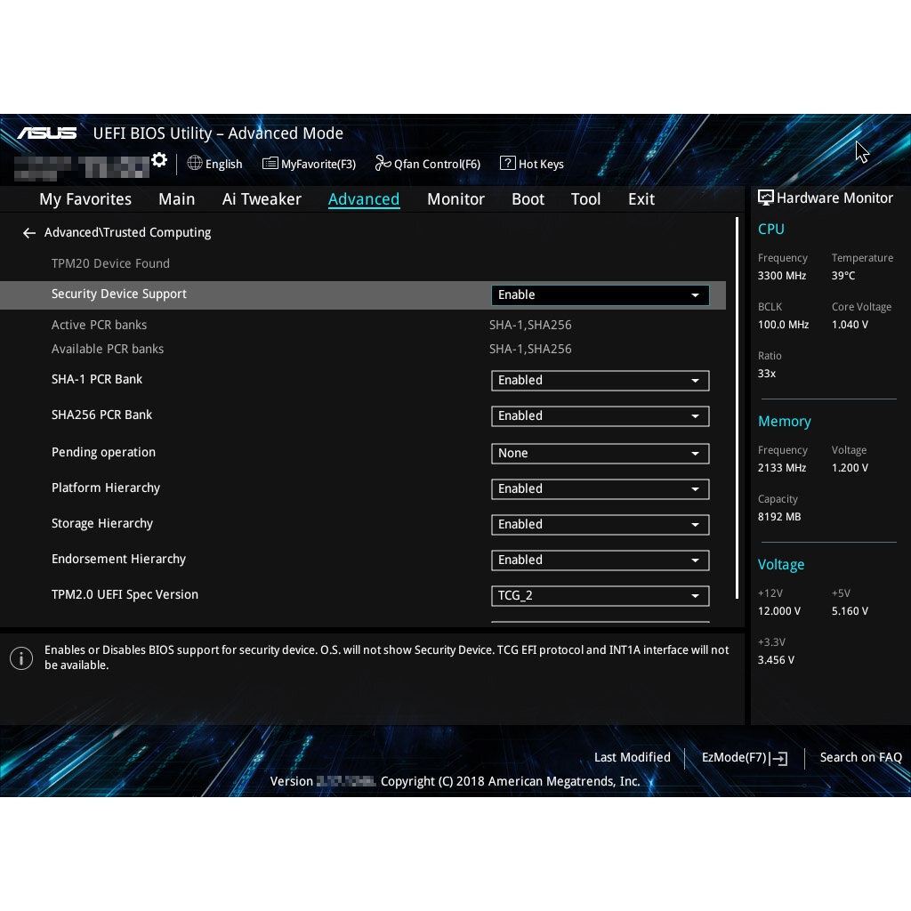This screenshot has height=911, width=911.
Task: Click SHA256 PCR Bank label
Action: pos(101,415)
